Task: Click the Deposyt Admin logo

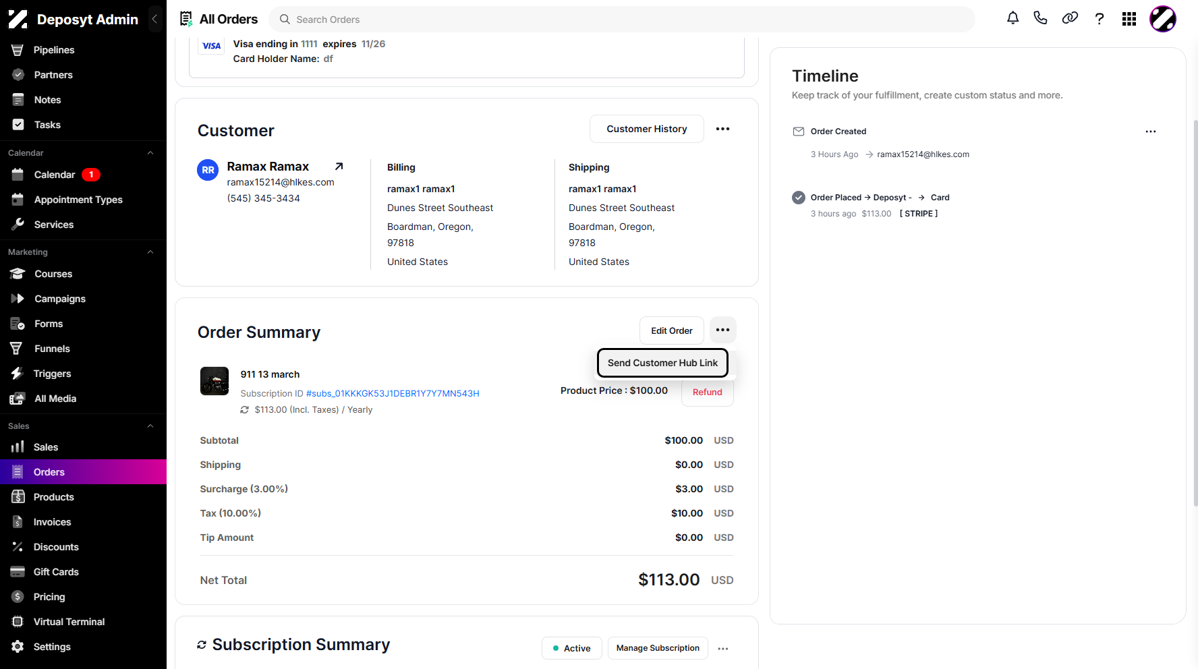Action: coord(18,19)
